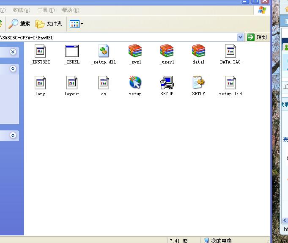Open the address bar dropdown
Viewport: 288px width, 243px height.
click(241, 37)
